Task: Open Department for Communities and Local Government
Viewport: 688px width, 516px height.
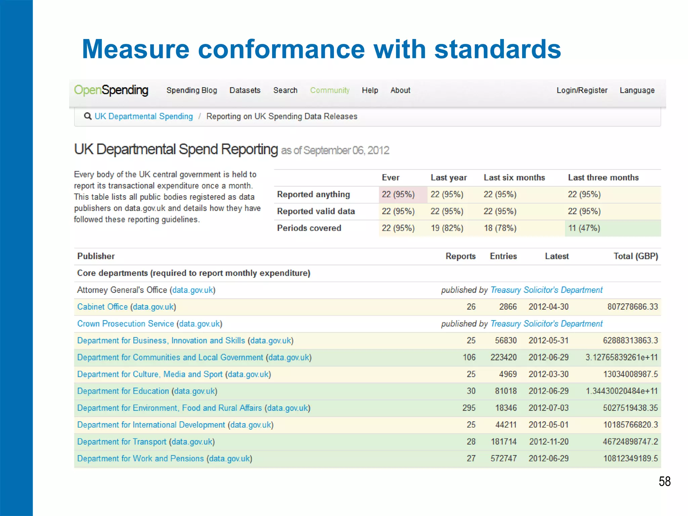Action: tap(170, 357)
